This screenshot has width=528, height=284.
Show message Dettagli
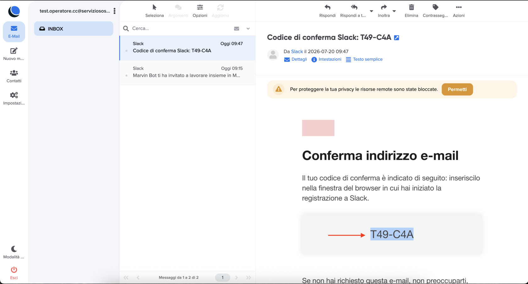(x=295, y=59)
